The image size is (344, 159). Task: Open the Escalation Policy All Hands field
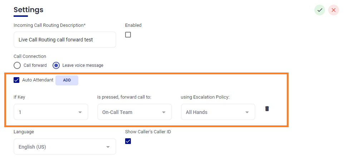pyautogui.click(x=214, y=112)
